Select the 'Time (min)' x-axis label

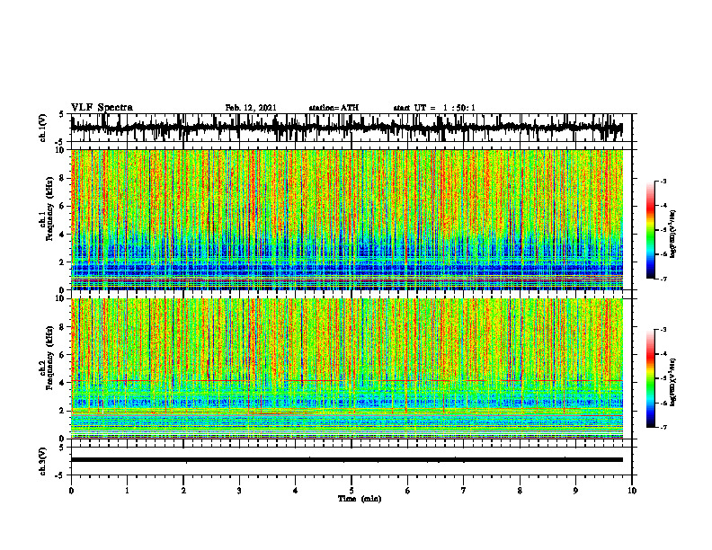click(360, 499)
